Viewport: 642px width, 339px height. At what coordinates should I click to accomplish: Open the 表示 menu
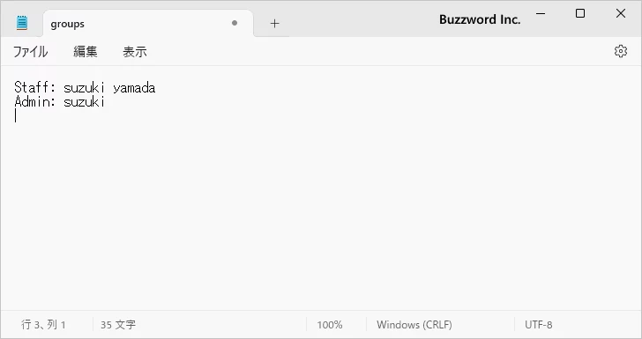tap(135, 52)
